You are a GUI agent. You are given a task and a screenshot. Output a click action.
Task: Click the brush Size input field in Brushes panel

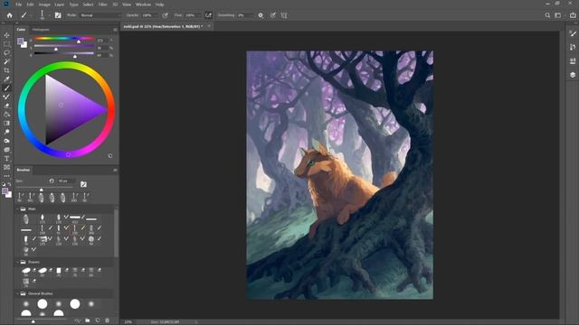[x=66, y=181]
